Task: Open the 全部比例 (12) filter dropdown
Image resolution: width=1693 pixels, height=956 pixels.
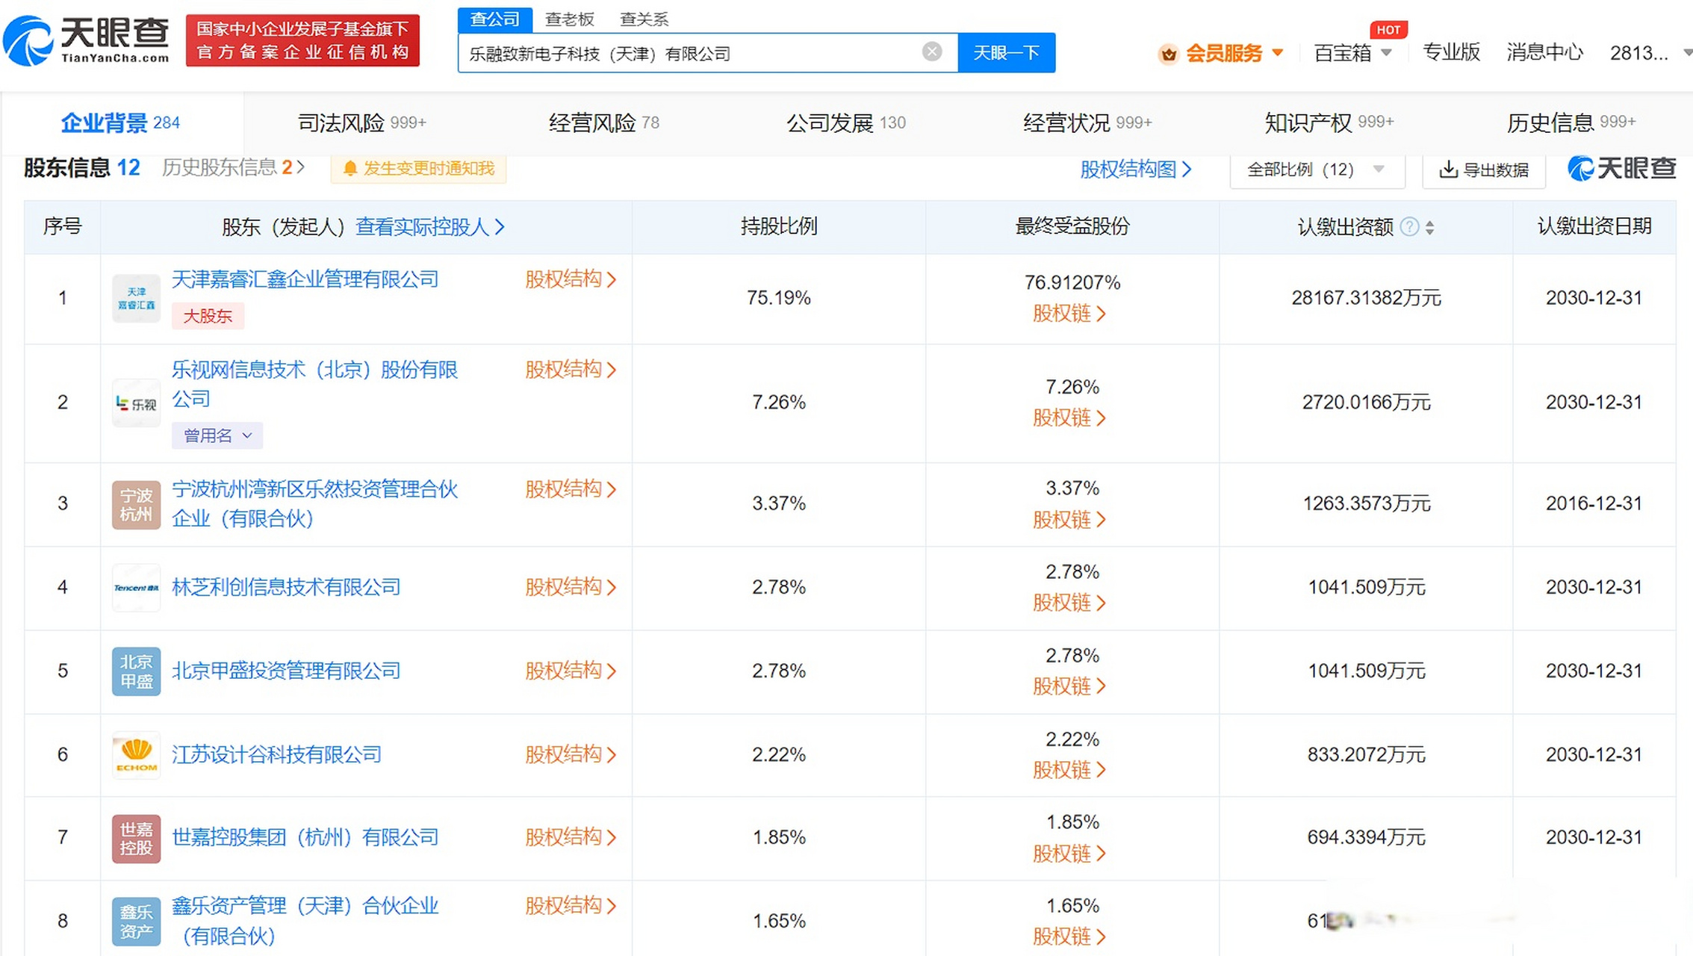Action: pos(1317,170)
